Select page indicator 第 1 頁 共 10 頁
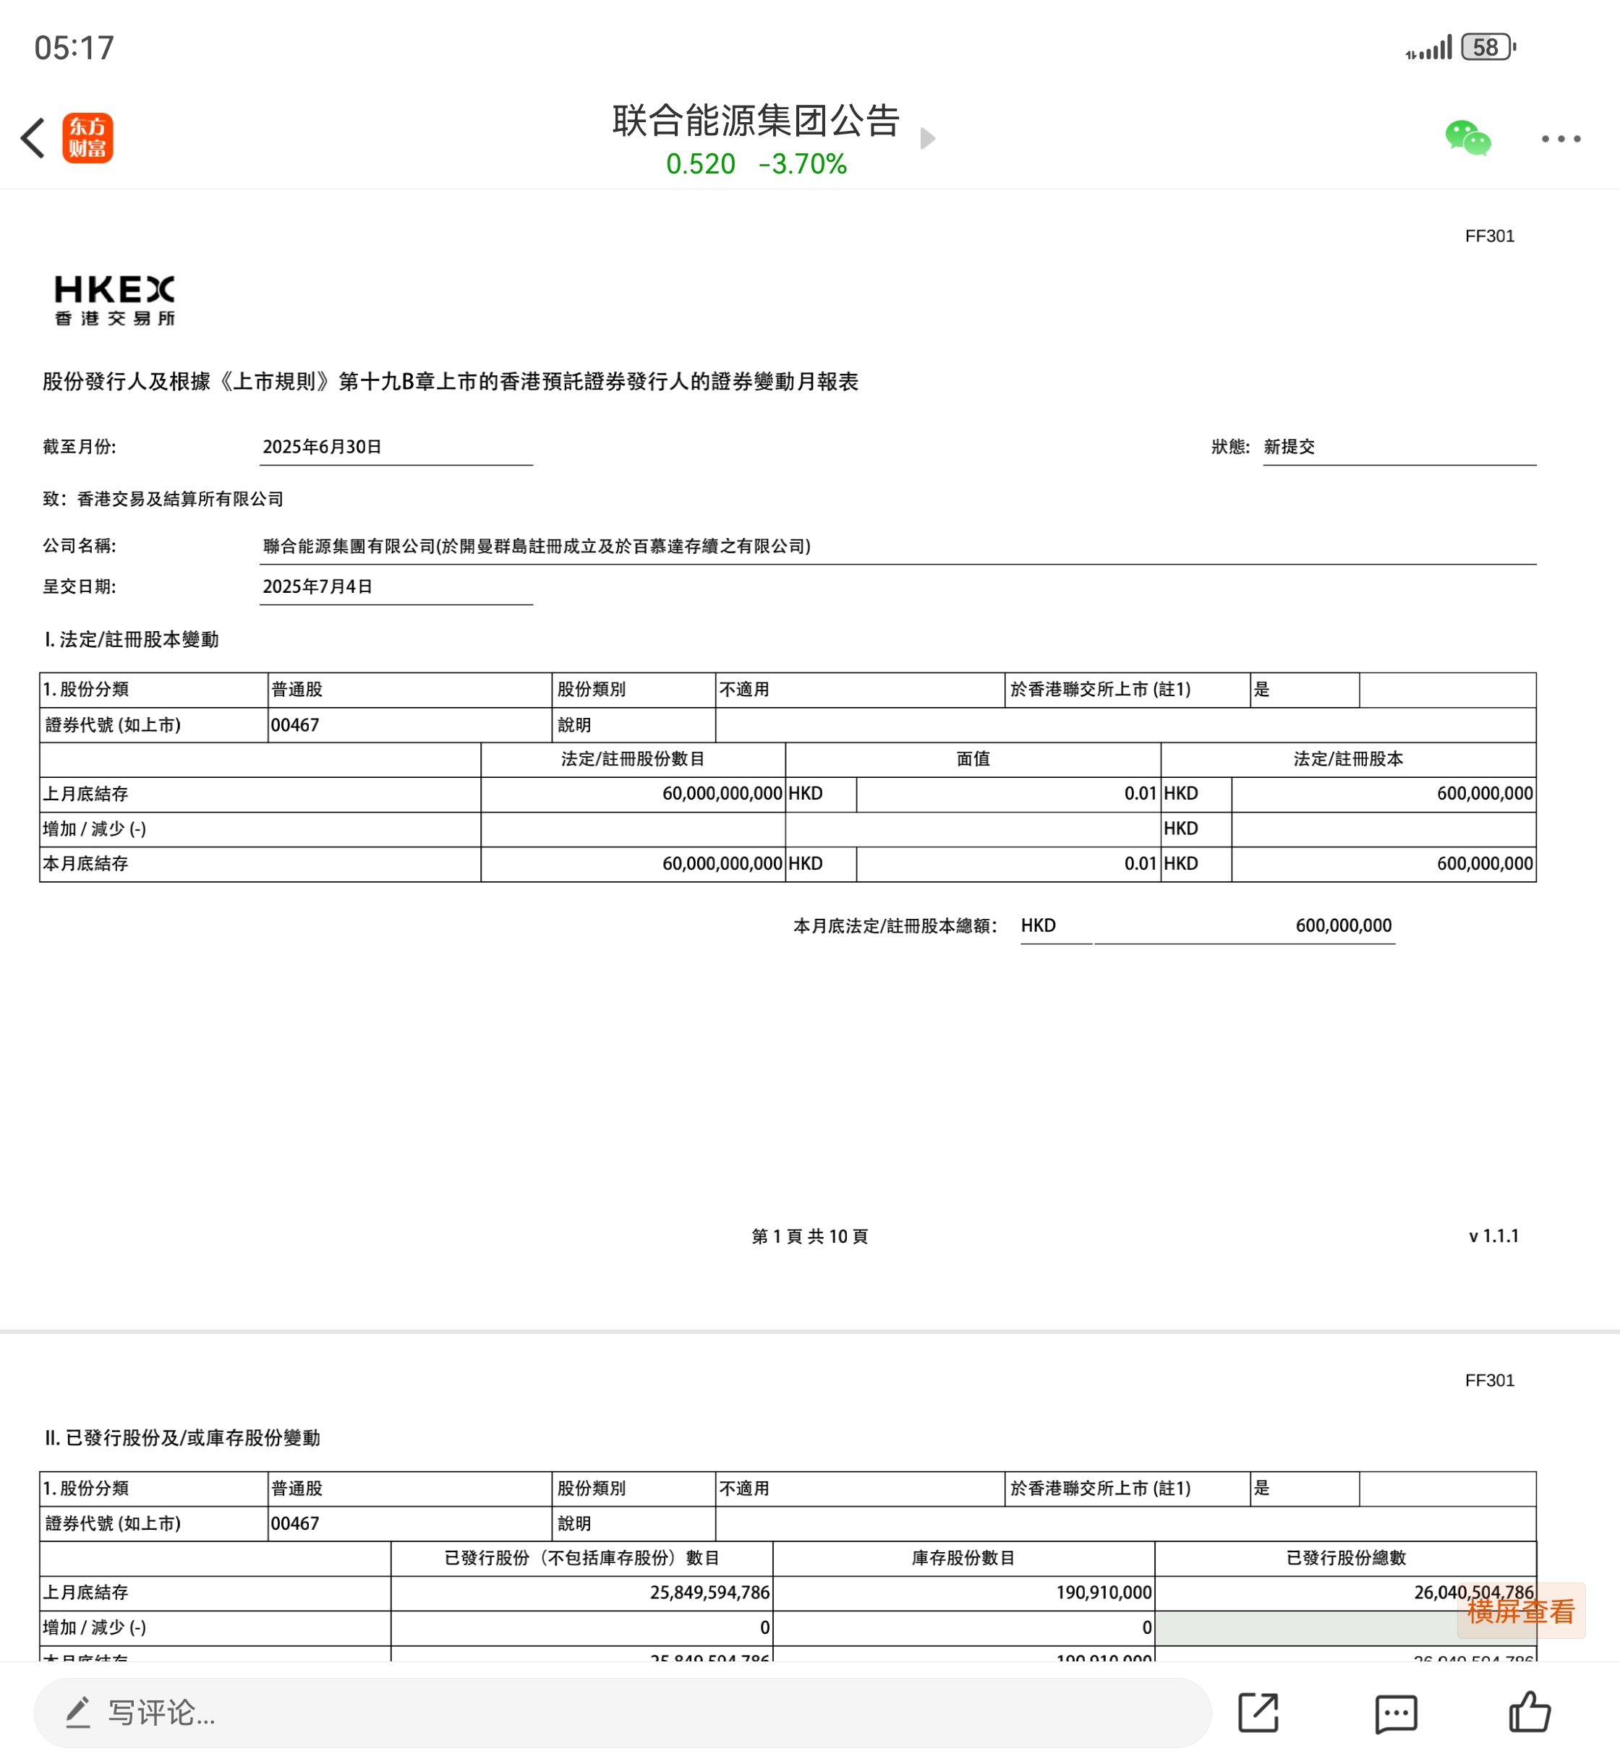Image resolution: width=1620 pixels, height=1764 pixels. click(809, 1236)
